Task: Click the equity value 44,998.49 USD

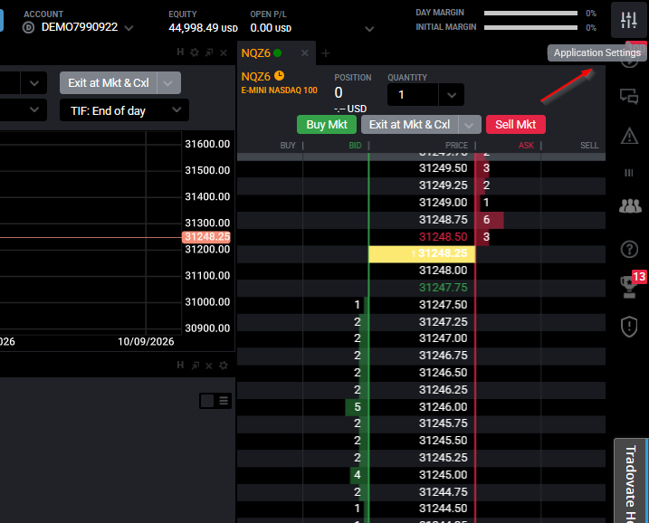Action: click(x=204, y=28)
